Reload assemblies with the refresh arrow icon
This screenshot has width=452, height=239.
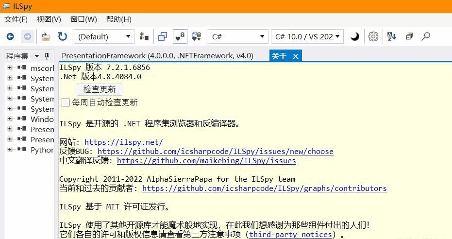tap(62, 36)
